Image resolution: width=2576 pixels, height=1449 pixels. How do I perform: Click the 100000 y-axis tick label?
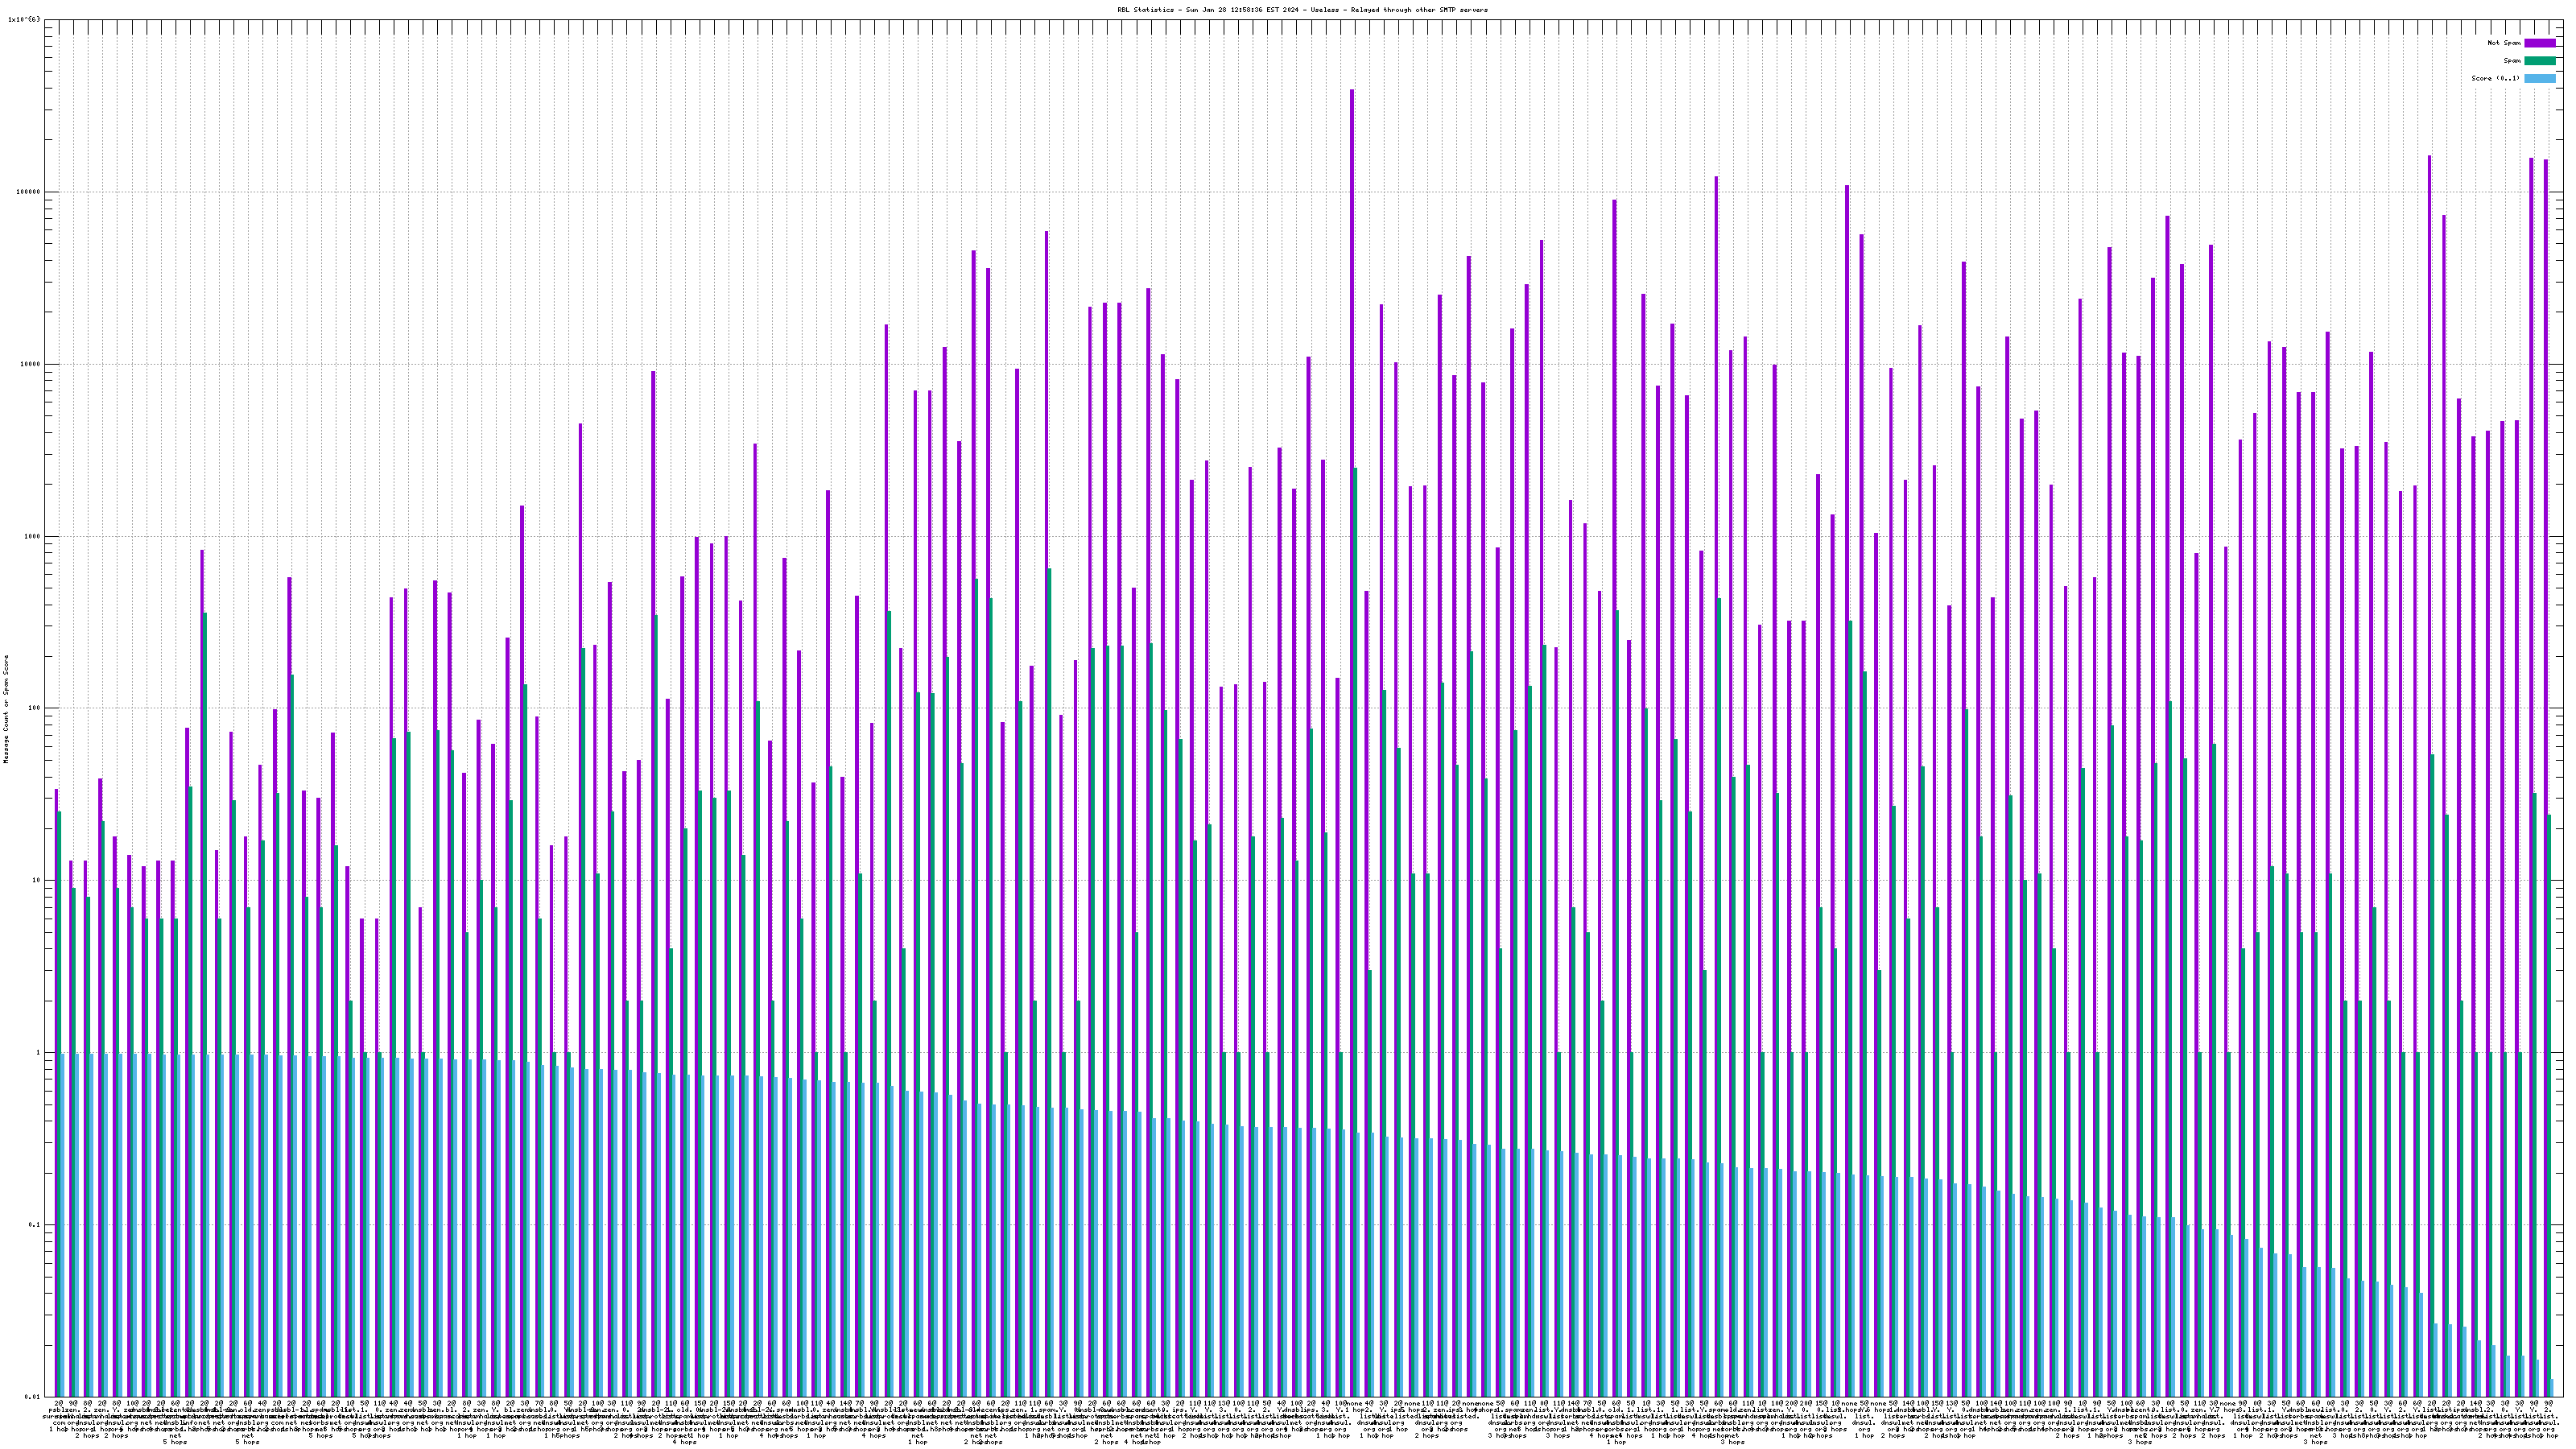tap(28, 192)
